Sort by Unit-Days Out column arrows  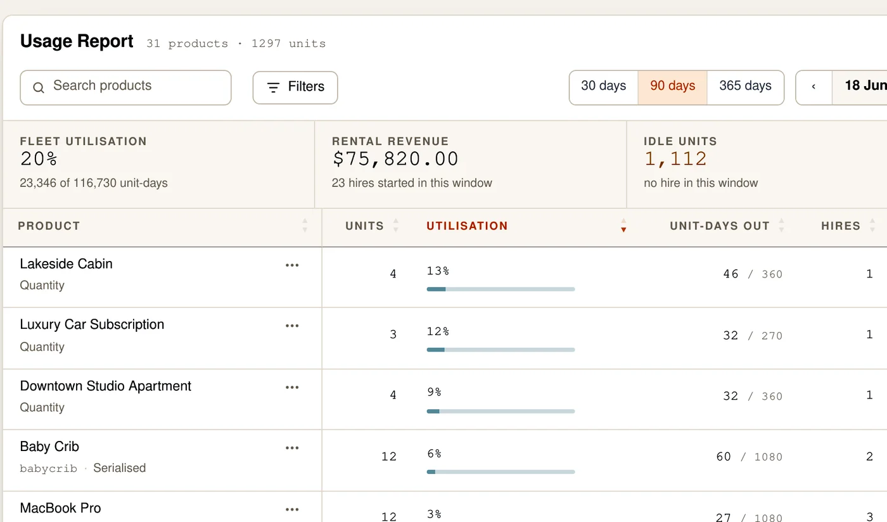(781, 226)
